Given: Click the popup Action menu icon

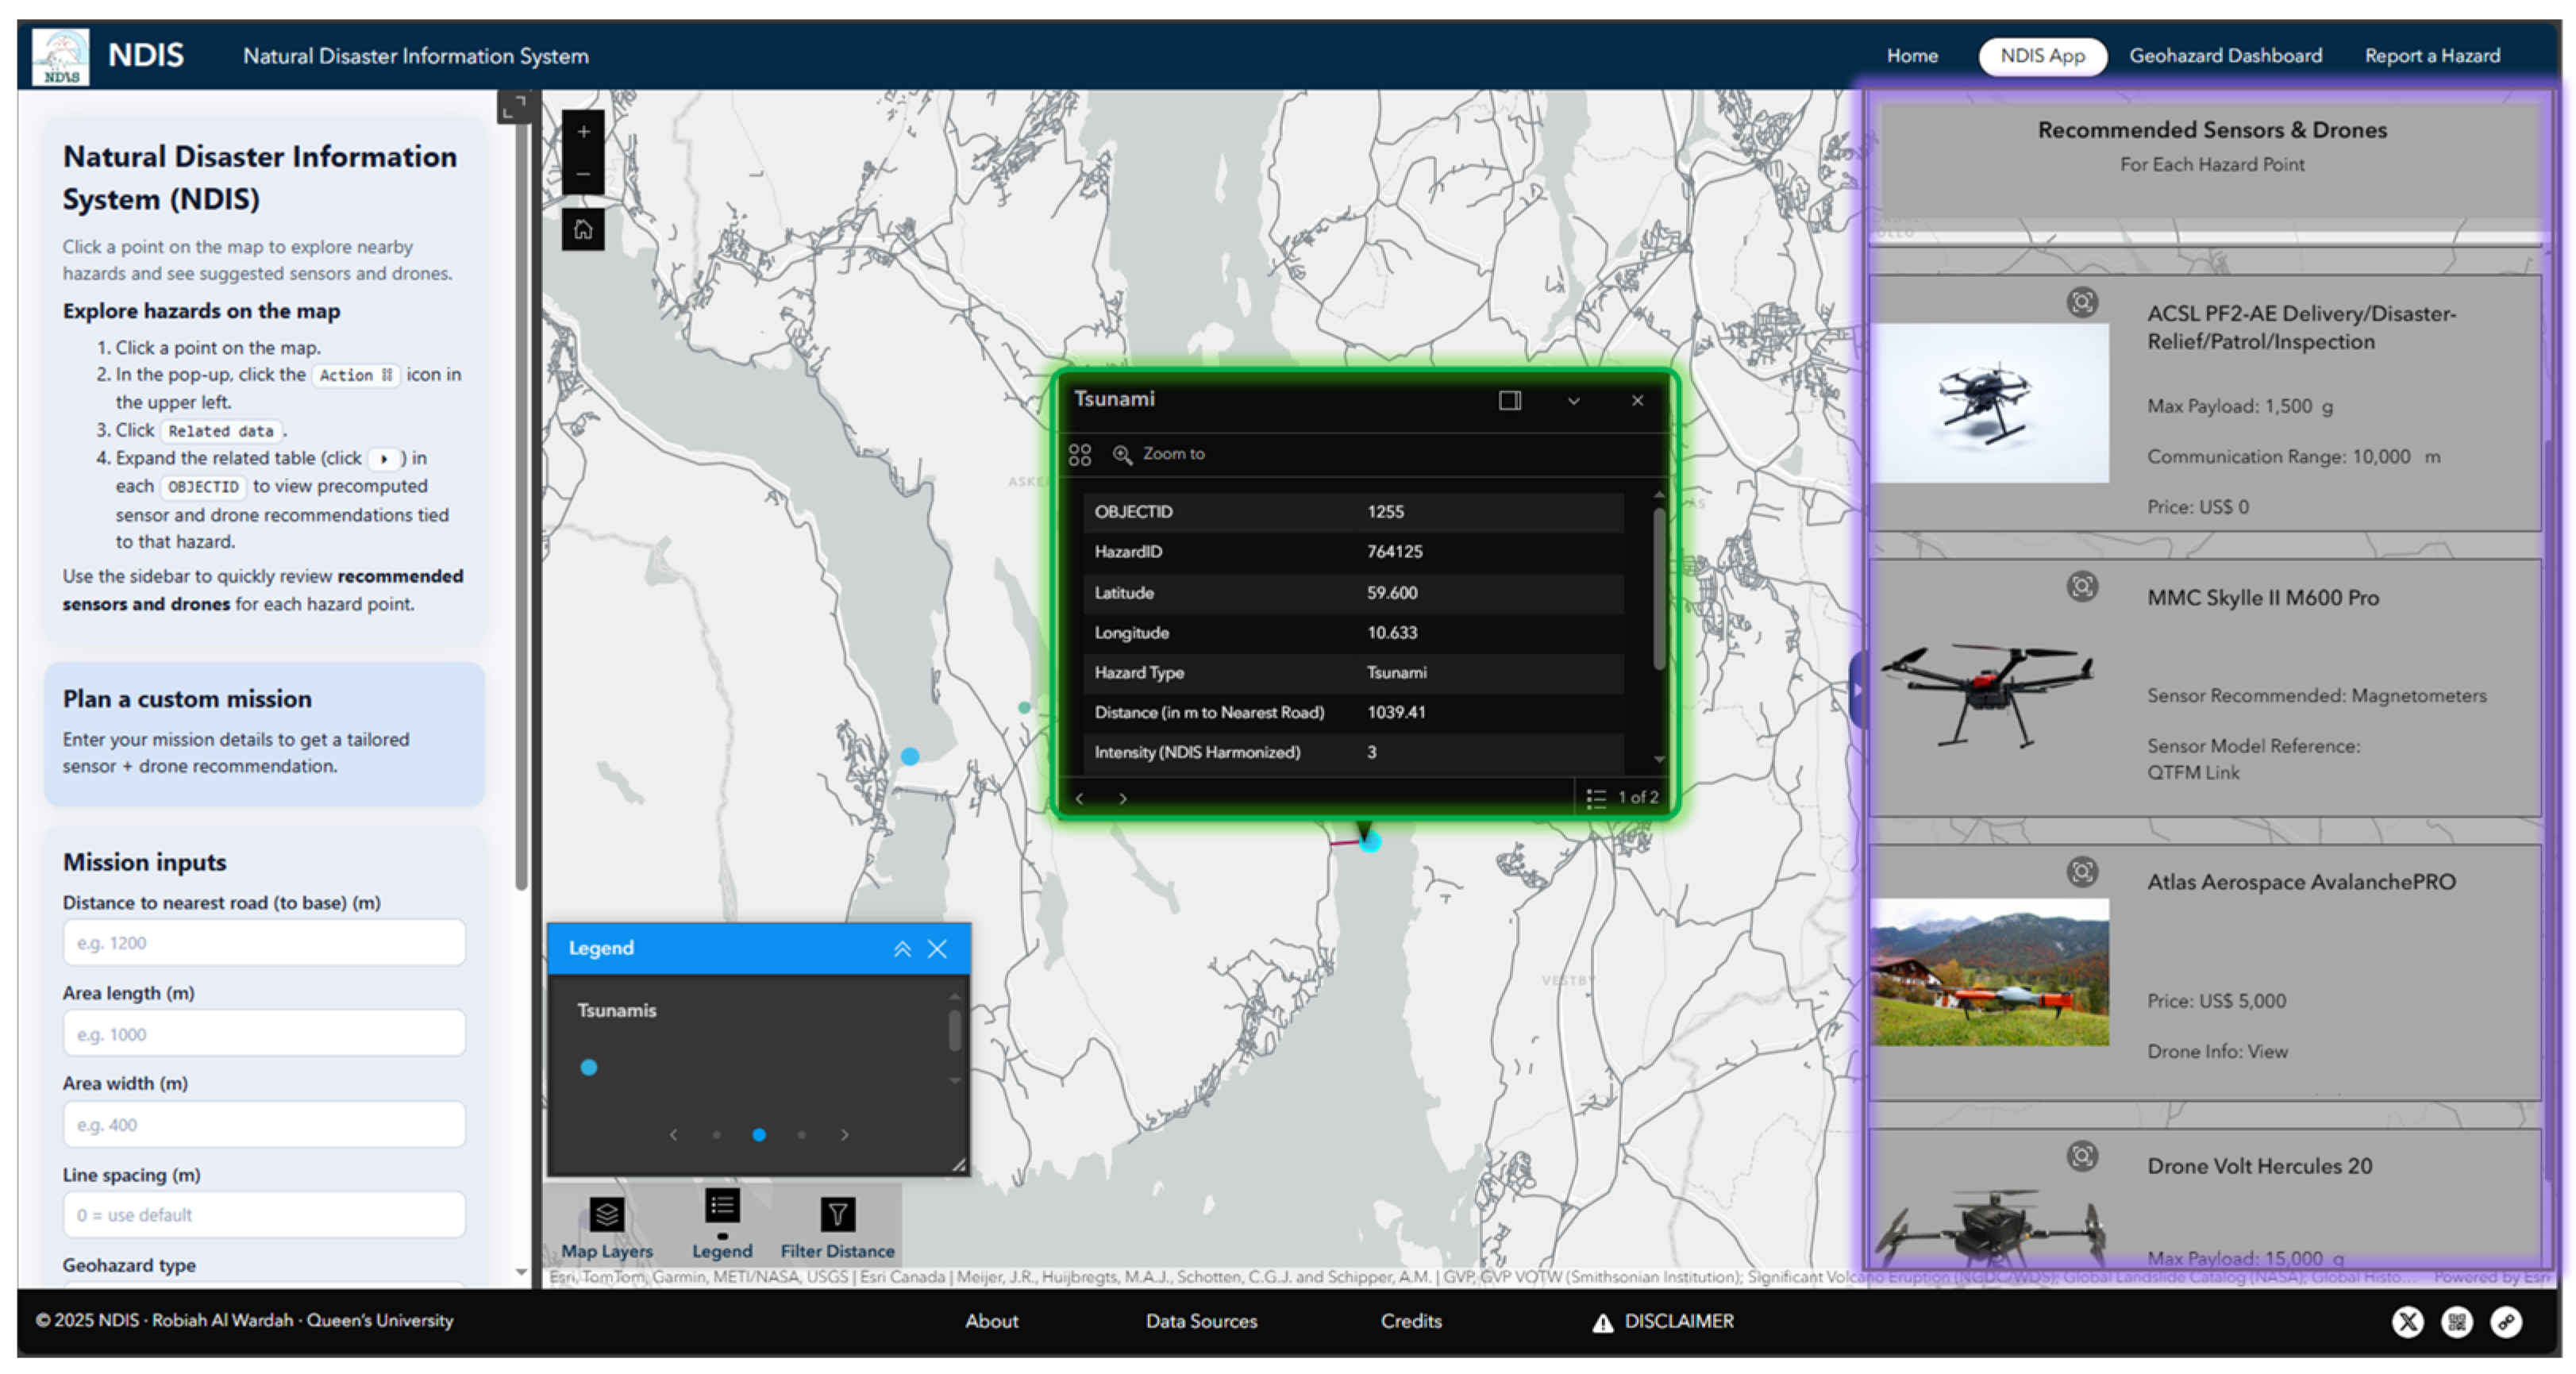Looking at the screenshot, I should click(1080, 455).
